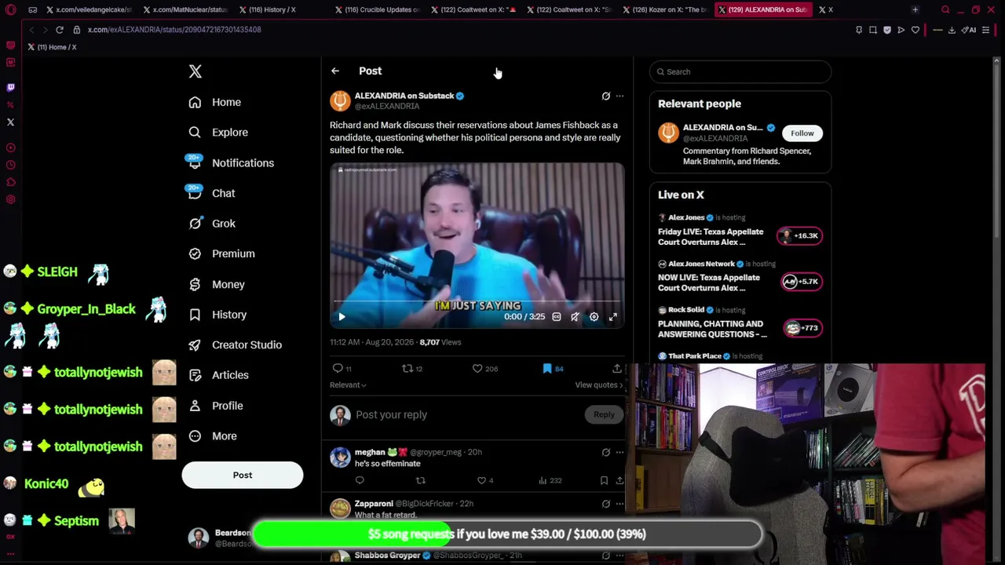Reply to the main post (11 replies)
The width and height of the screenshot is (1005, 565).
pyautogui.click(x=342, y=369)
